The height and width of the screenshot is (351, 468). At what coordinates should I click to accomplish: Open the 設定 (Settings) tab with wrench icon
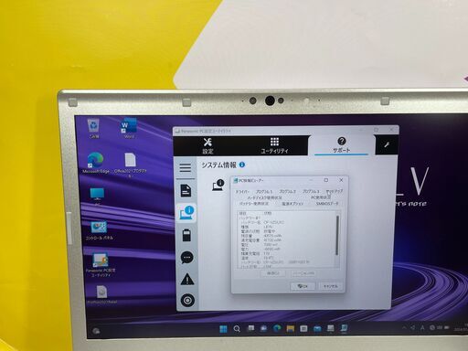coord(207,145)
